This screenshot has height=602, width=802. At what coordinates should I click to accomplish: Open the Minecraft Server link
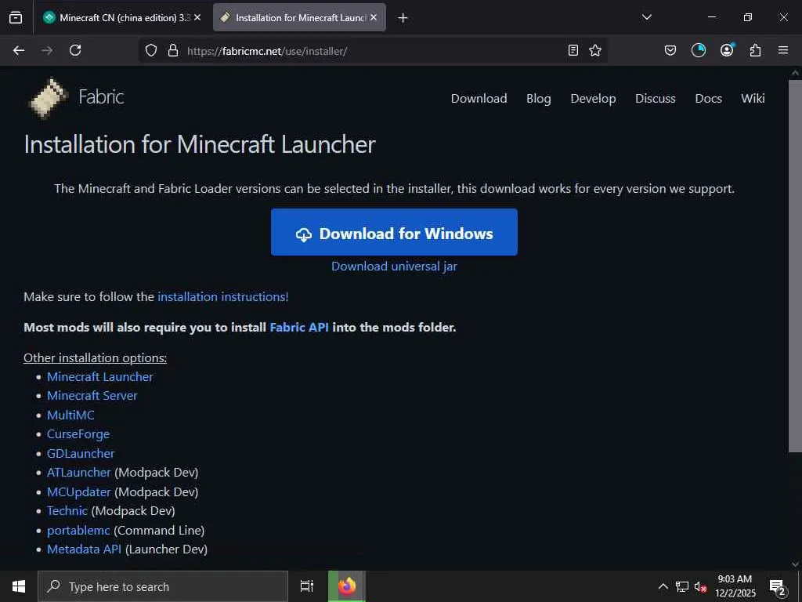pos(92,396)
